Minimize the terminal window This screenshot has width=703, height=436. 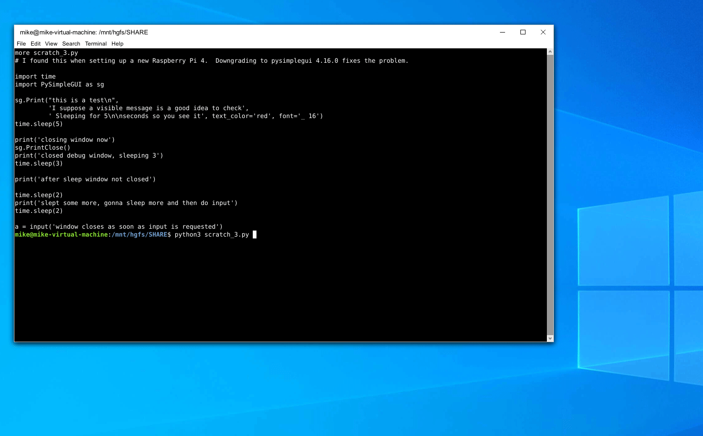502,32
